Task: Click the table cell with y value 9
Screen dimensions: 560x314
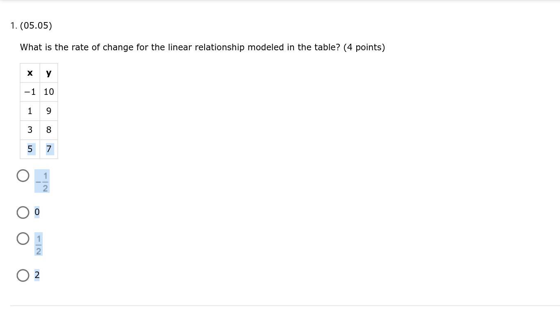Action: 49,111
